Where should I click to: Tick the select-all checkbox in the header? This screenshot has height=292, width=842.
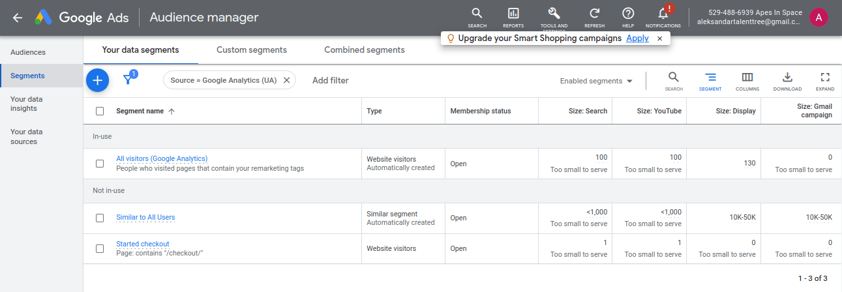[100, 111]
